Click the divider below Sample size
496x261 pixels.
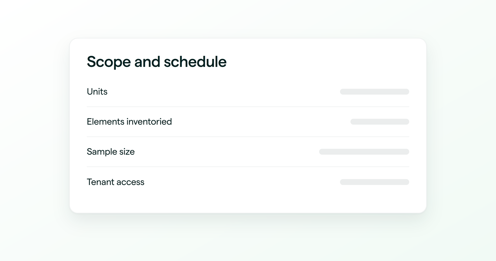248,167
